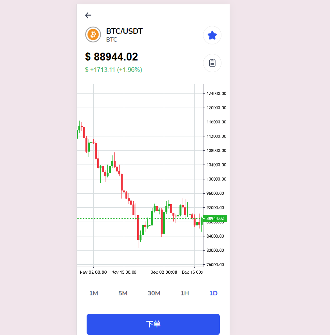Click the BTC/USDT pair title
Image resolution: width=330 pixels, height=335 pixels.
click(124, 31)
